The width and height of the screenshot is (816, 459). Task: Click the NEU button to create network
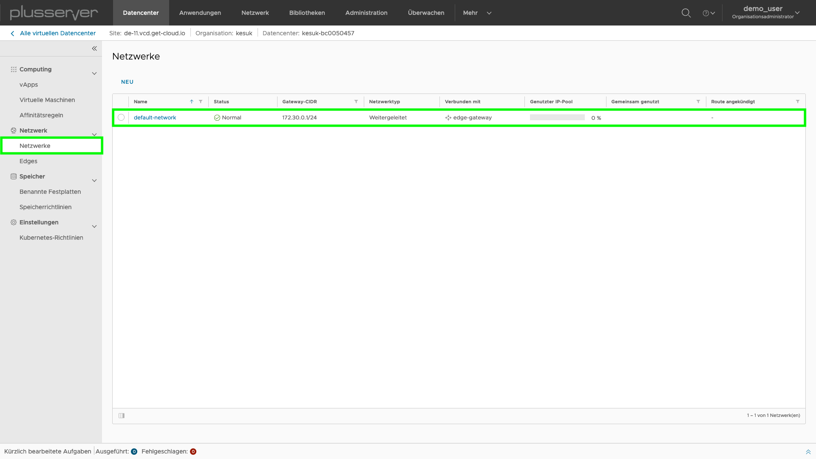point(127,81)
